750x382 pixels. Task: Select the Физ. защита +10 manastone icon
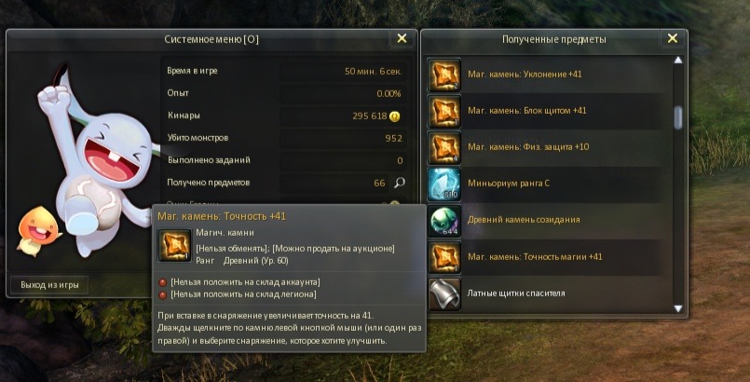coord(443,147)
